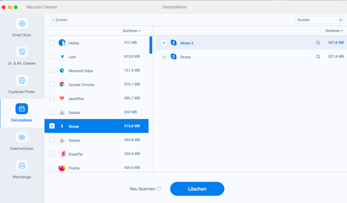The width and height of the screenshot is (347, 203).
Task: Uncheck the Skype 2 file checkbox
Action: [164, 43]
